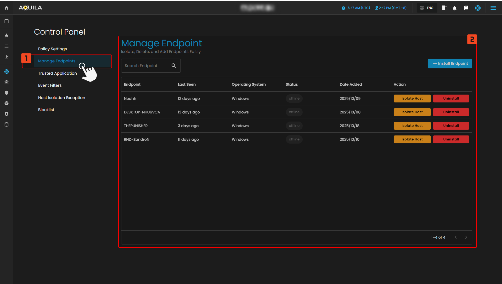502x284 pixels.
Task: Open the favorites star icon
Action: 7,35
